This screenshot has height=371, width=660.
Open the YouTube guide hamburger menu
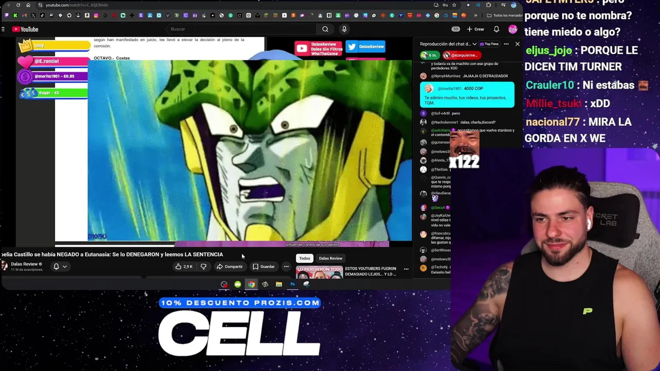(x=3, y=29)
